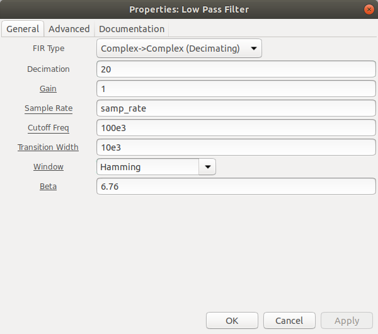378x334 pixels.
Task: Select the Hamming window combo box
Action: (x=156, y=166)
